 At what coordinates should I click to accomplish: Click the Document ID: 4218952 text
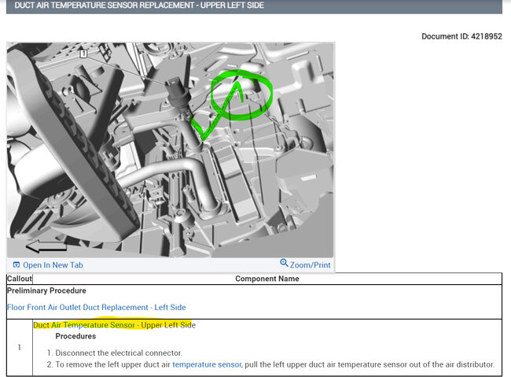[x=461, y=36]
